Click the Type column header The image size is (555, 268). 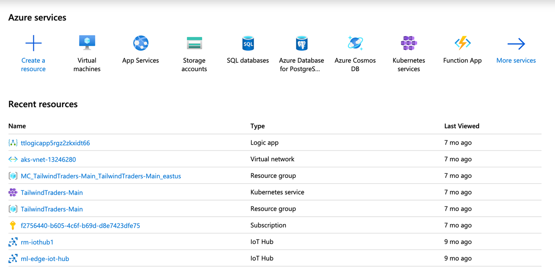258,126
